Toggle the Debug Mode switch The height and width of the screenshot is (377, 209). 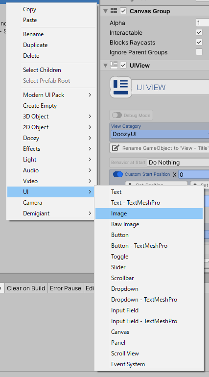click(x=117, y=115)
